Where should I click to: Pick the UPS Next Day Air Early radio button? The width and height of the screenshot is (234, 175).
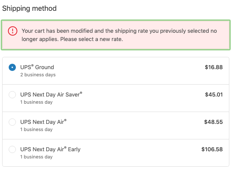(x=12, y=149)
